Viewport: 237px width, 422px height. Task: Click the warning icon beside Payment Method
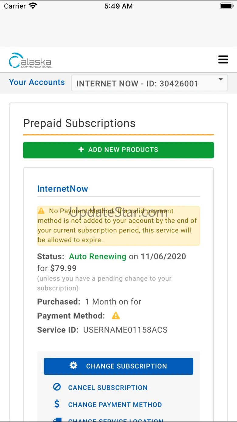(116, 316)
